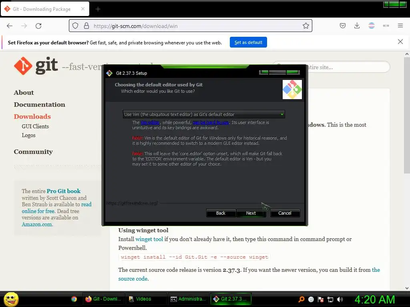
Task: Dismiss the default browser notification bar
Action: click(400, 42)
